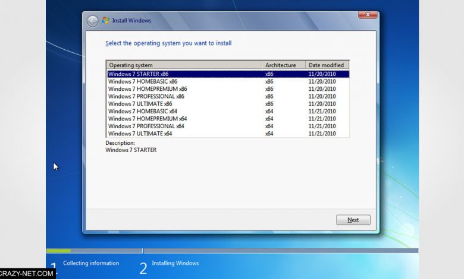Click the back arrow in Install Windows

(93, 21)
